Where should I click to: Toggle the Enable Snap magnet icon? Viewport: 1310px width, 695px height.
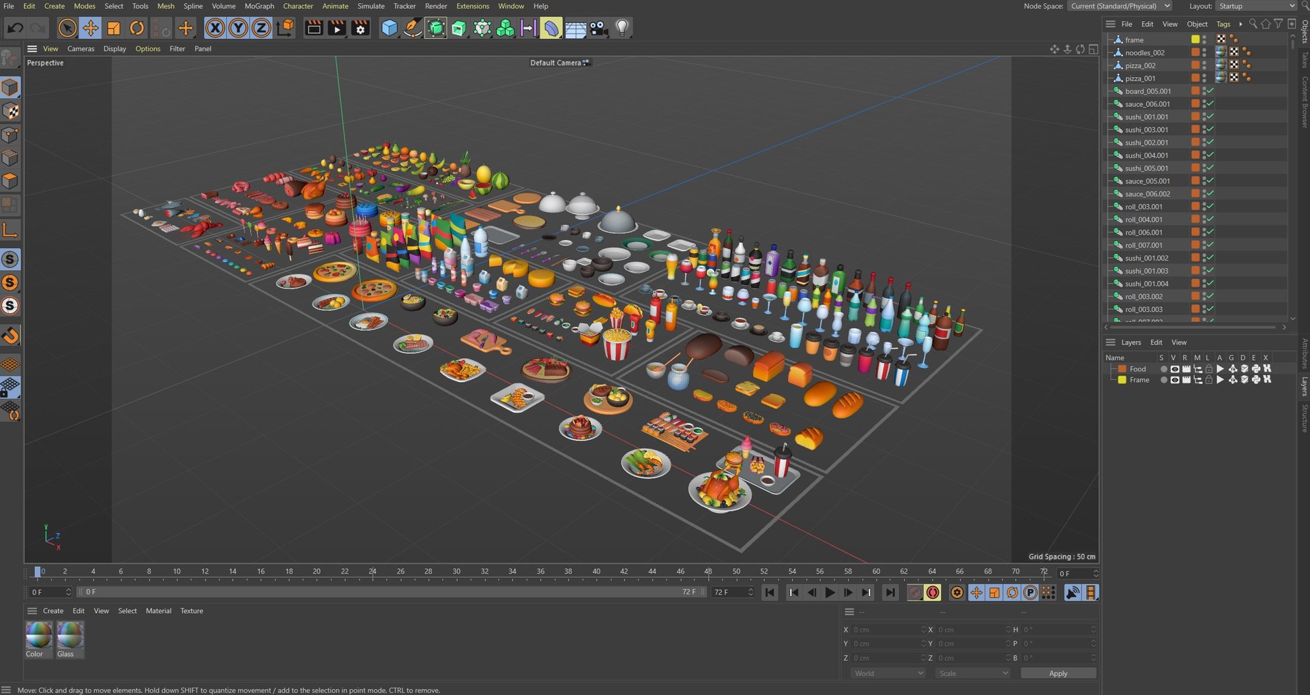(x=10, y=335)
